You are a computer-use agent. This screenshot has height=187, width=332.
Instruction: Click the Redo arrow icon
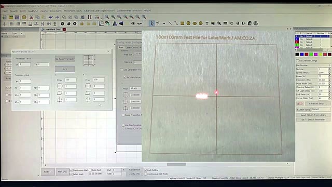[x=57, y=17]
